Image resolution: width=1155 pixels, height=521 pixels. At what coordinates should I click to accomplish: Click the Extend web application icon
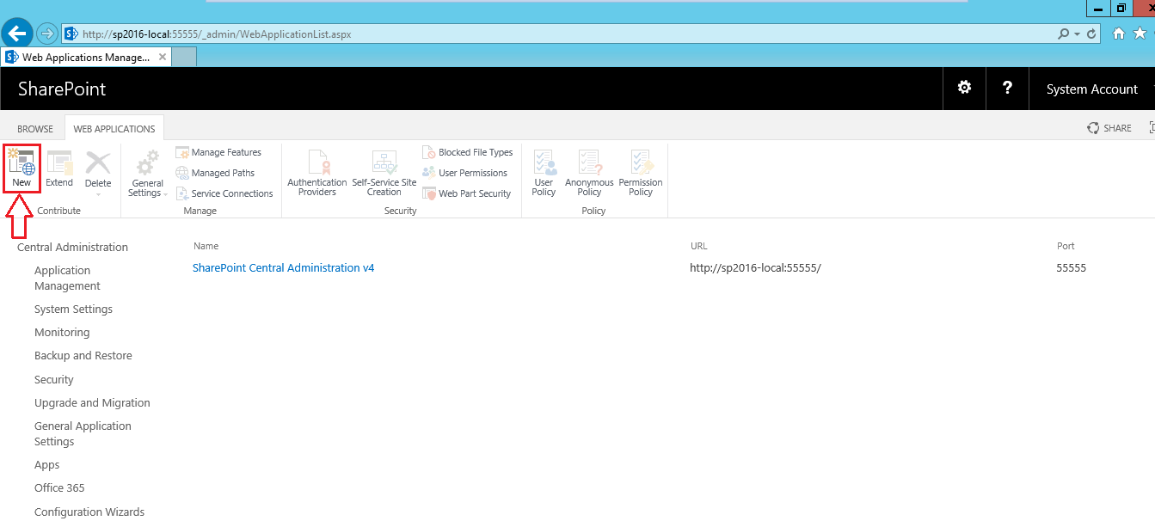(59, 169)
